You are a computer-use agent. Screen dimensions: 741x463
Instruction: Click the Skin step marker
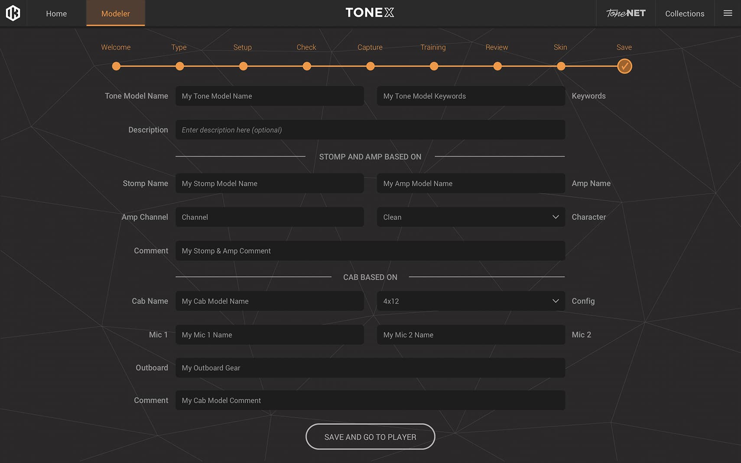(561, 66)
